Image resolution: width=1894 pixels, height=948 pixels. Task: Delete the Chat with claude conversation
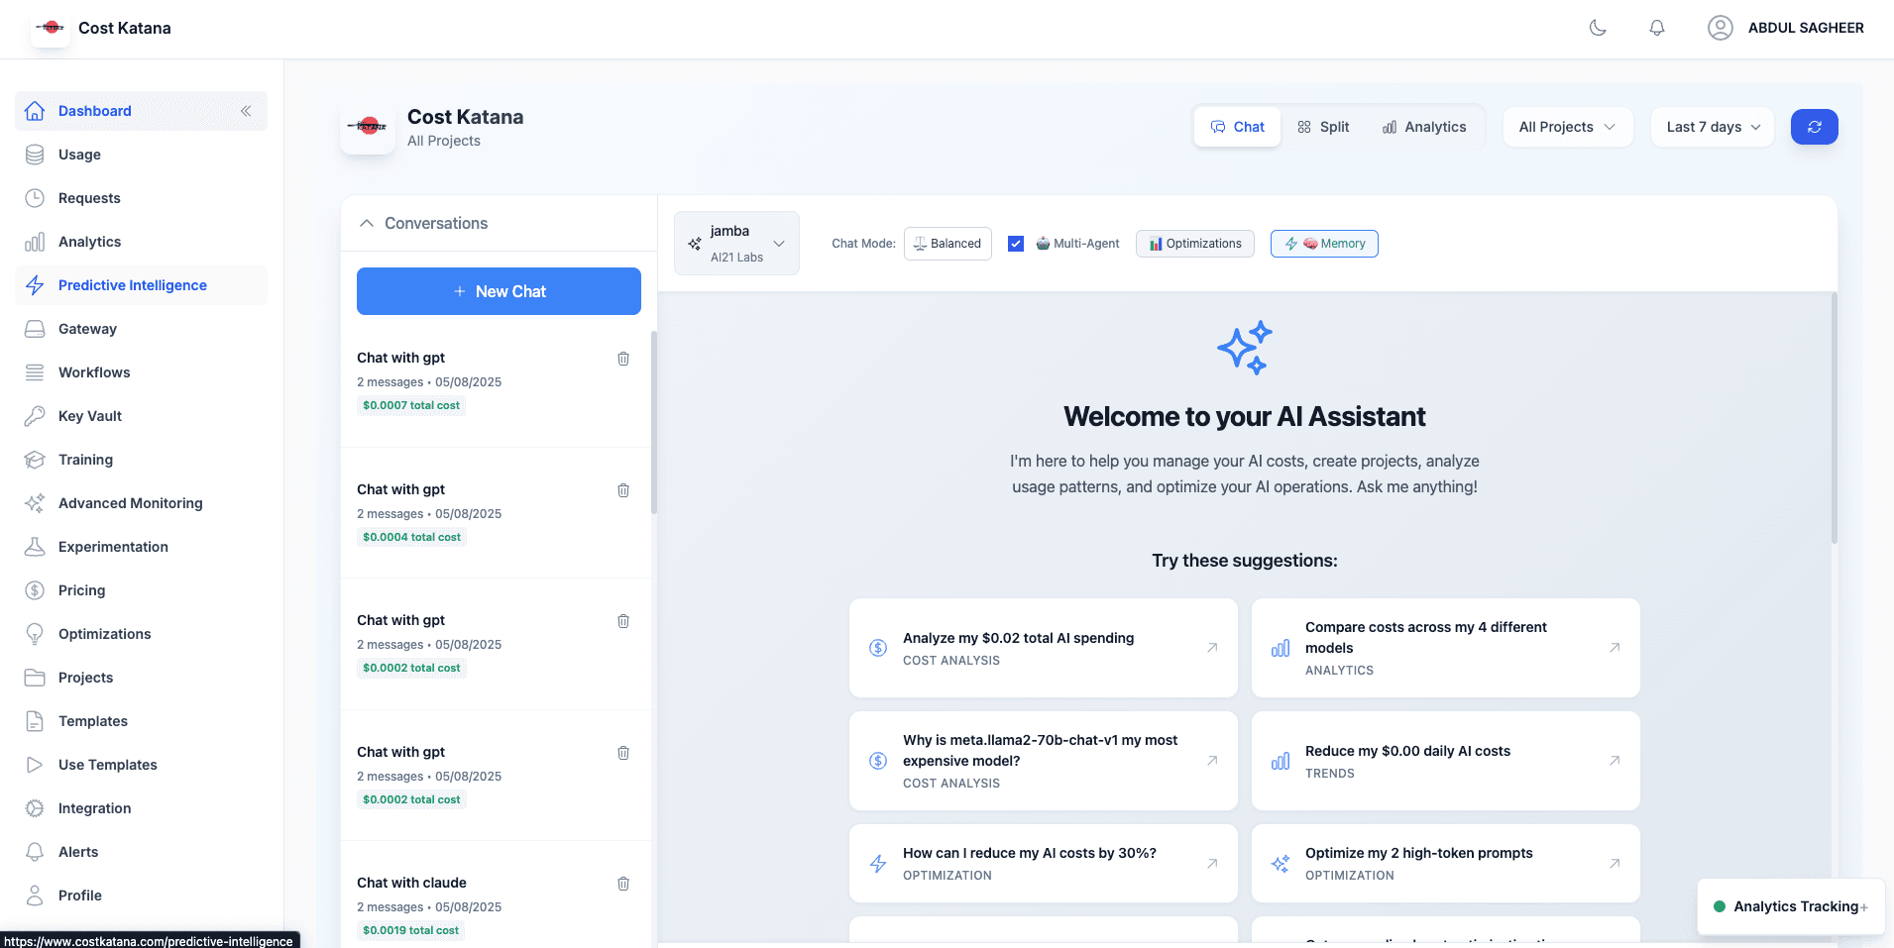(x=623, y=884)
